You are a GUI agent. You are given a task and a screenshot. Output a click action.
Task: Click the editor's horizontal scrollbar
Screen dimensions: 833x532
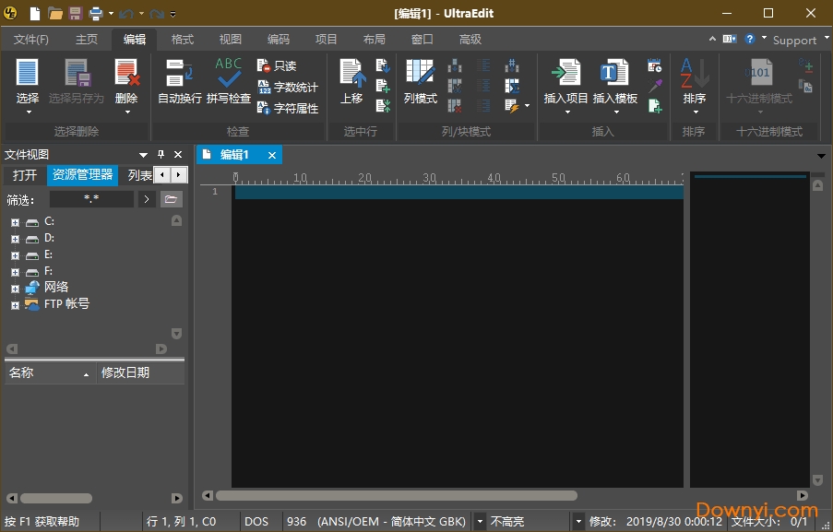click(397, 496)
